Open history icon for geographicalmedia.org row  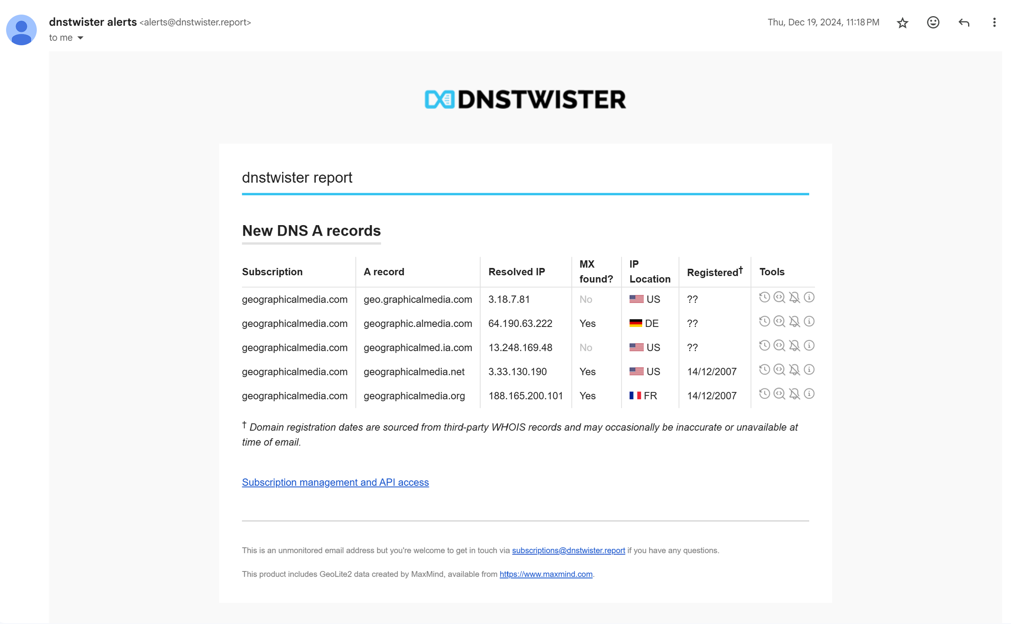[764, 394]
